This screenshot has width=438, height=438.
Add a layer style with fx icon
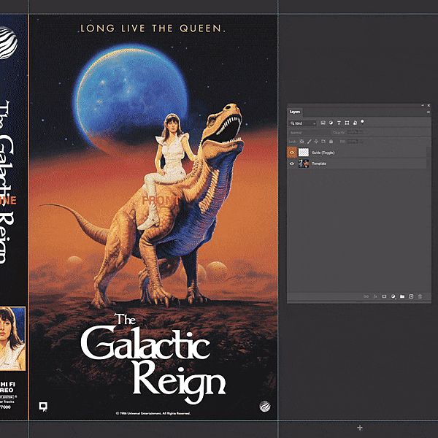(375, 296)
